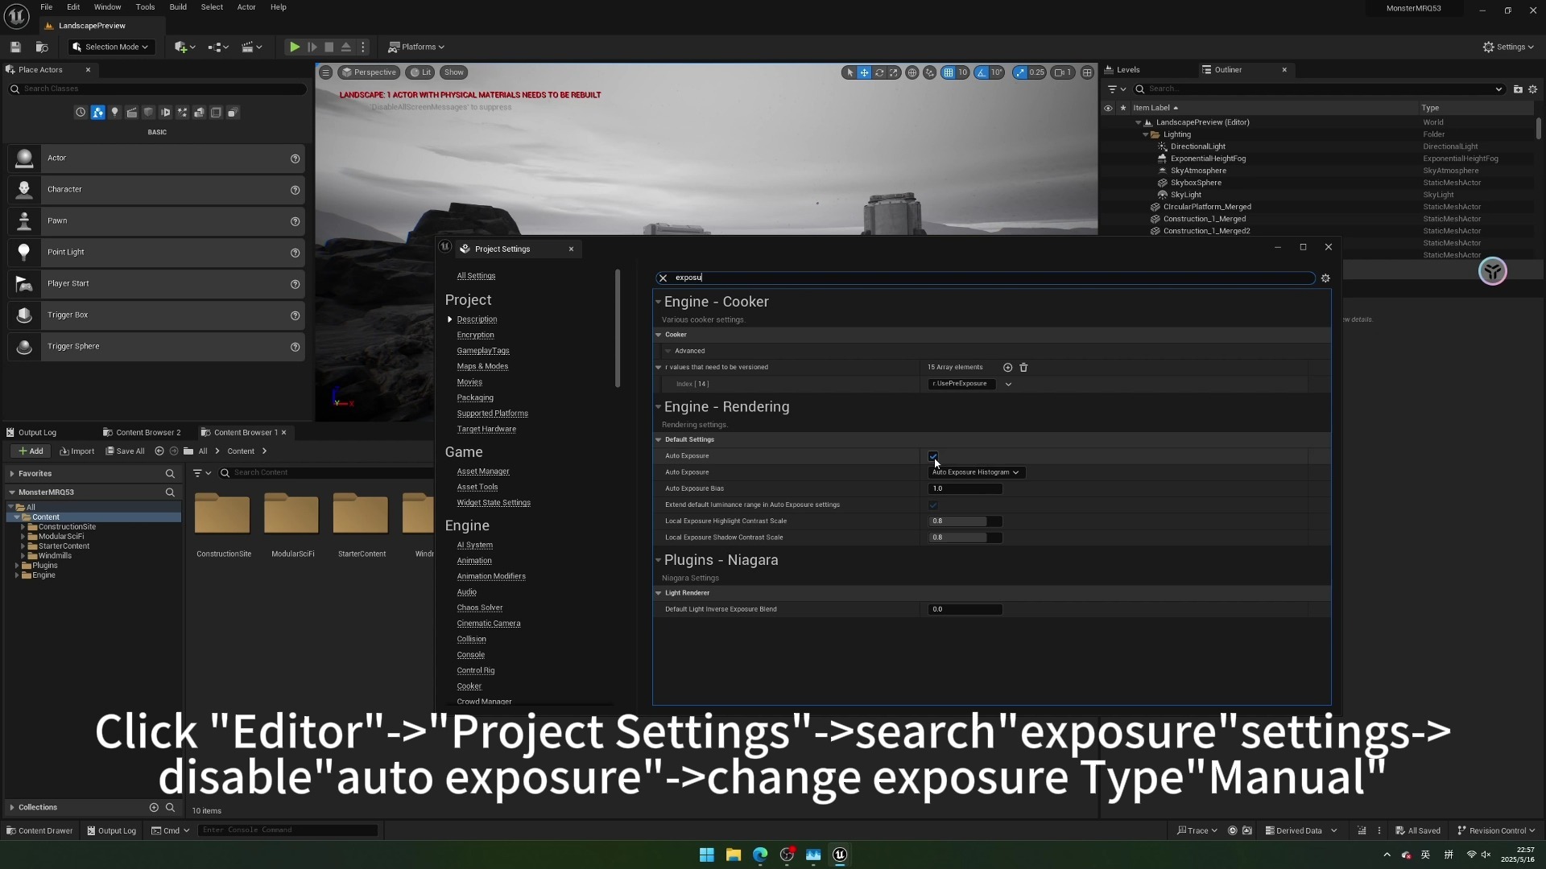
Task: Click the Save All button
Action: click(x=126, y=451)
